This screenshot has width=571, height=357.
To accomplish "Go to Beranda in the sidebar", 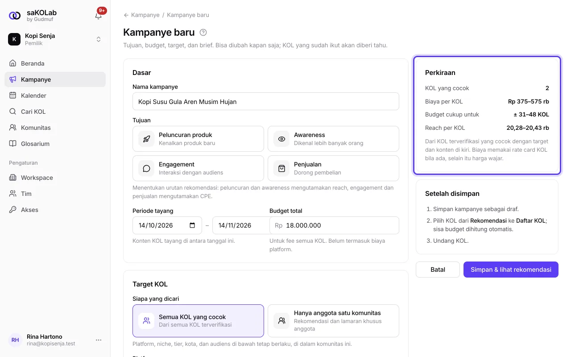I will [x=55, y=63].
